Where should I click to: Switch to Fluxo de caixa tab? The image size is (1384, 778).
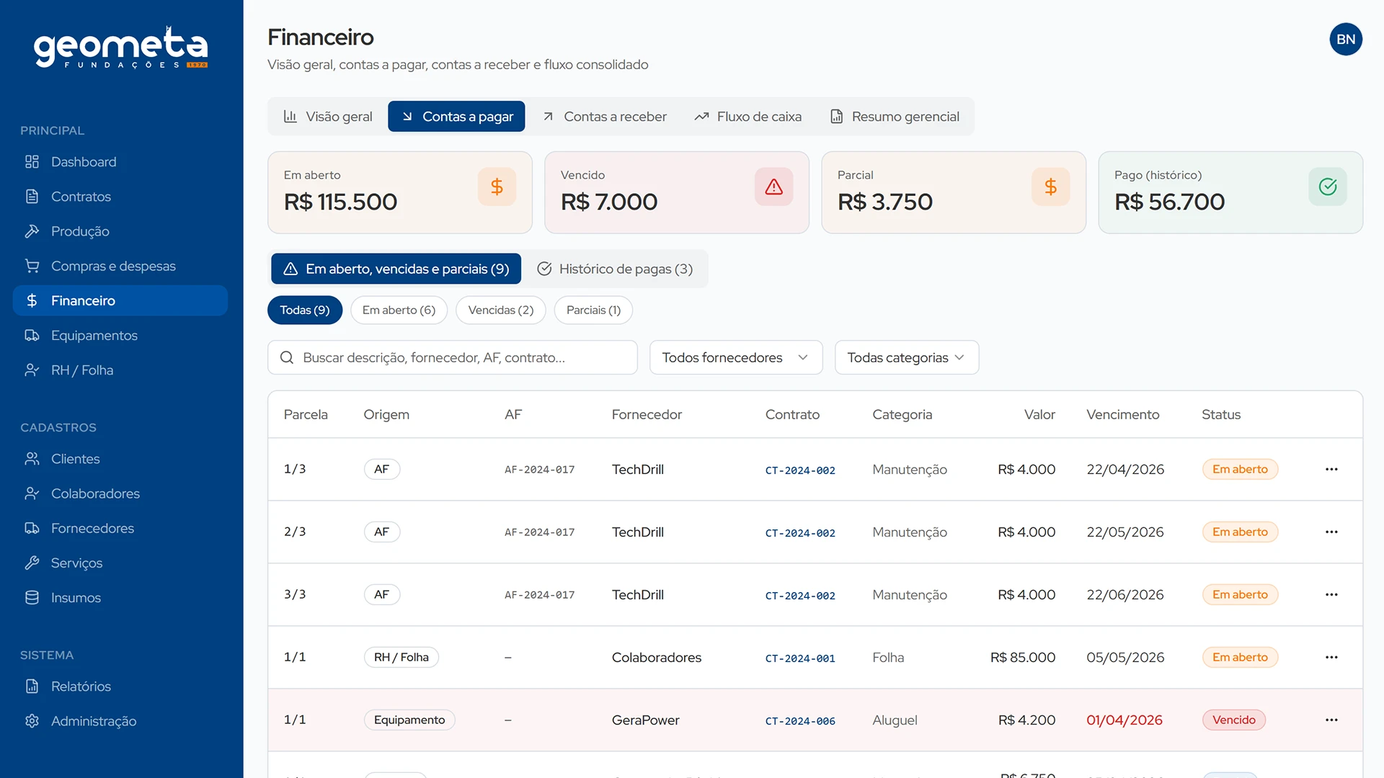pos(748,117)
